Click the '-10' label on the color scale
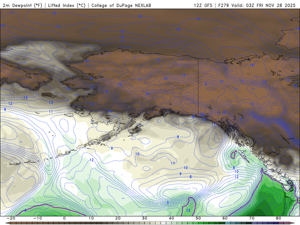This screenshot has width=300, height=225. coord(38,218)
